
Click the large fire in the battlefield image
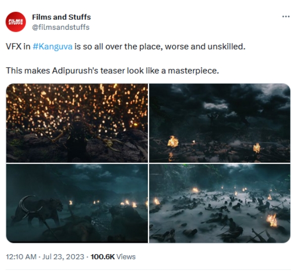click(272, 218)
